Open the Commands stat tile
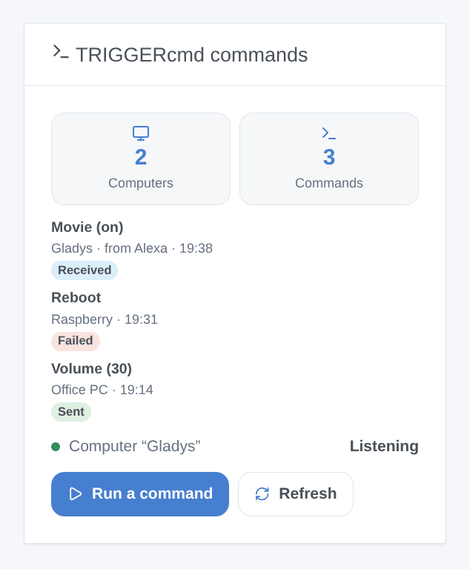 tap(329, 159)
